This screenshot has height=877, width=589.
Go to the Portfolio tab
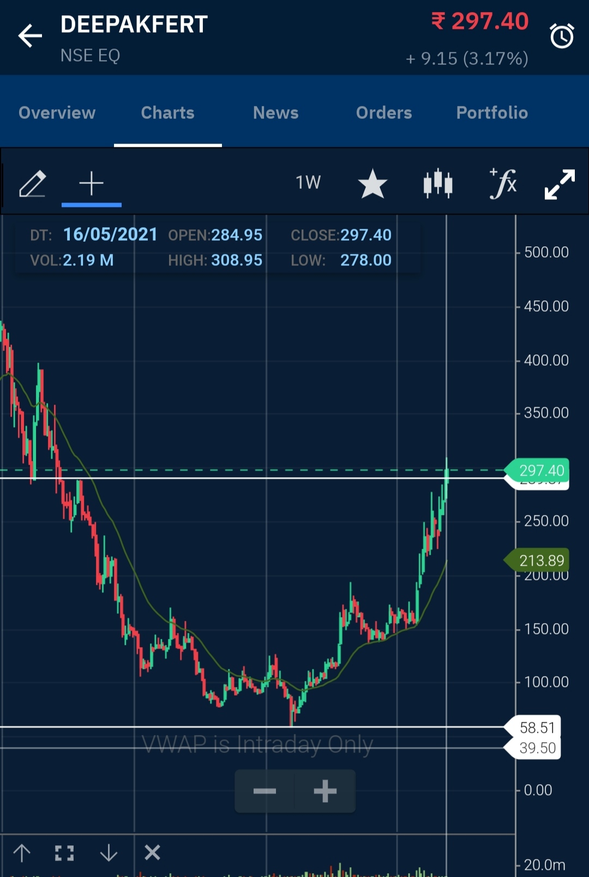coord(492,112)
